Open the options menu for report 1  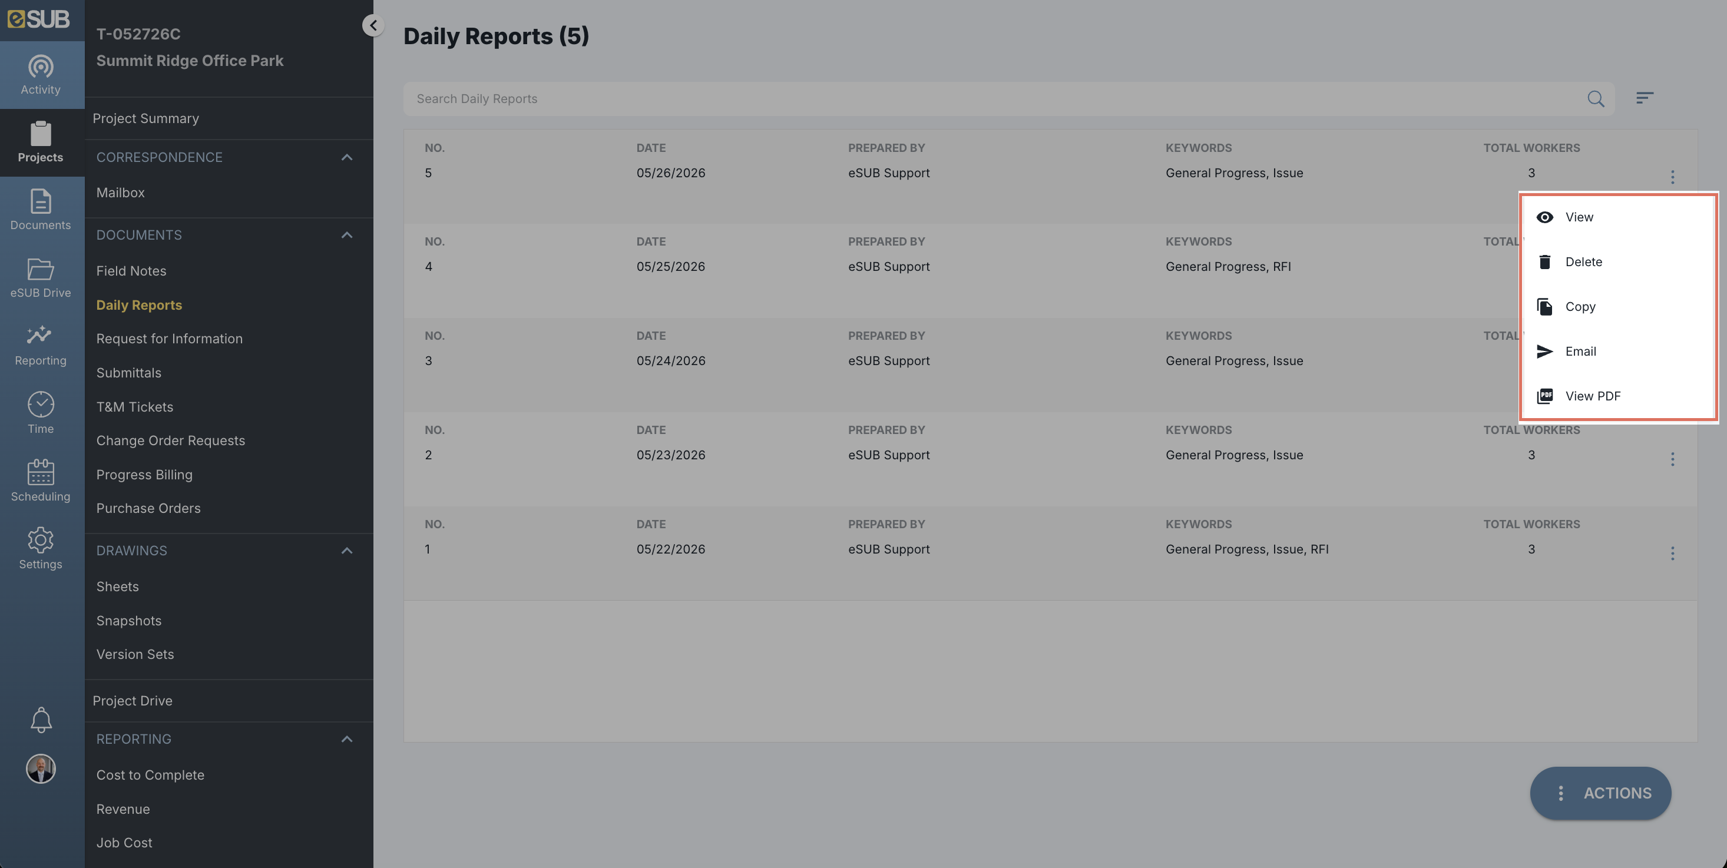1672,553
